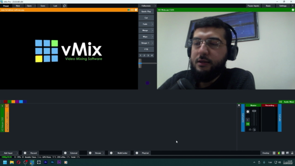The height and width of the screenshot is (166, 295).
Task: Click Master volume fader
Action: coord(254,111)
